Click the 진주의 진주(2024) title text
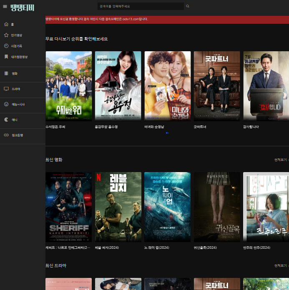 click(256, 247)
